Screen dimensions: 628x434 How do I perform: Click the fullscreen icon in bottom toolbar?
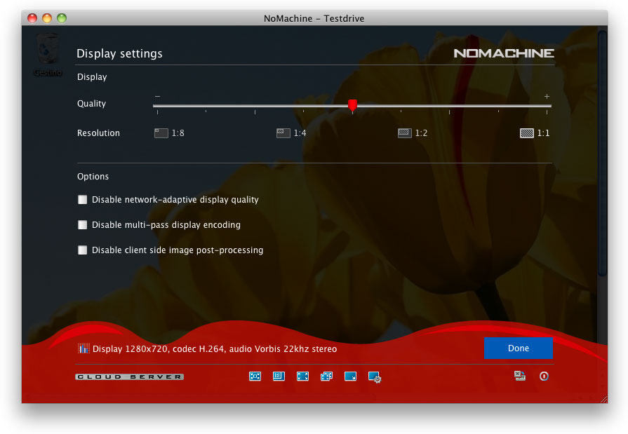[x=302, y=377]
